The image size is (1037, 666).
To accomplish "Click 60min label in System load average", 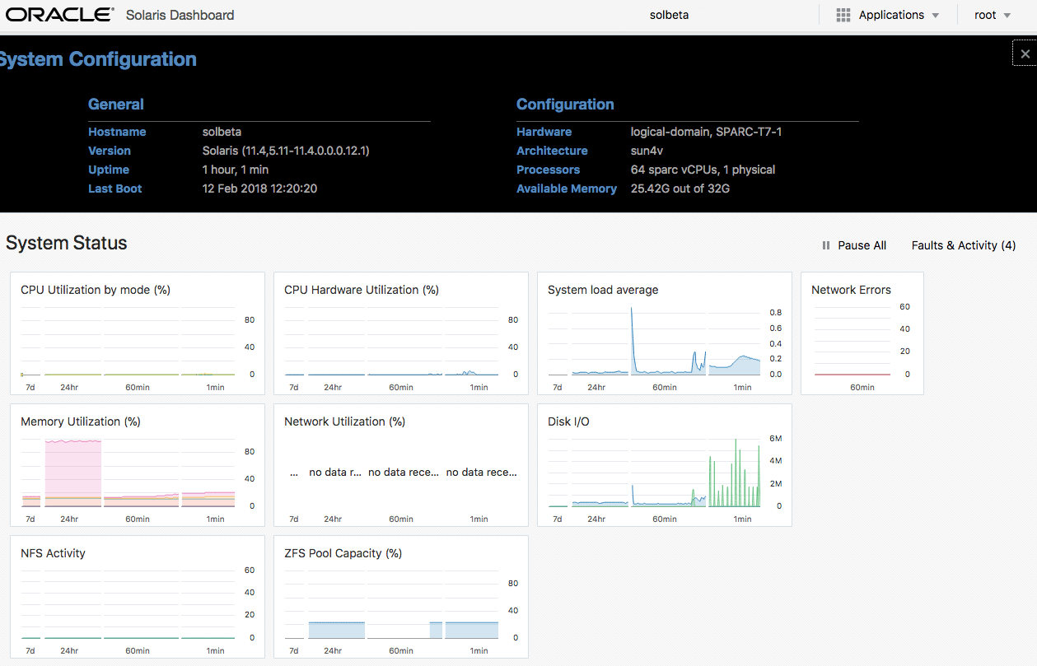I will click(665, 387).
